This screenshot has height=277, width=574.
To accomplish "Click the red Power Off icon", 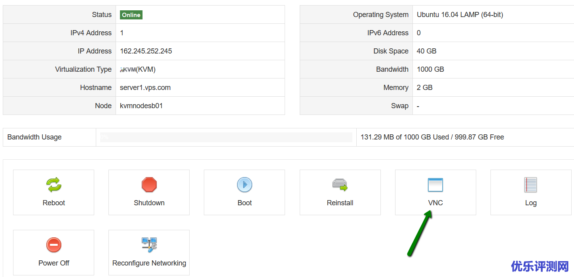I will 54,245.
